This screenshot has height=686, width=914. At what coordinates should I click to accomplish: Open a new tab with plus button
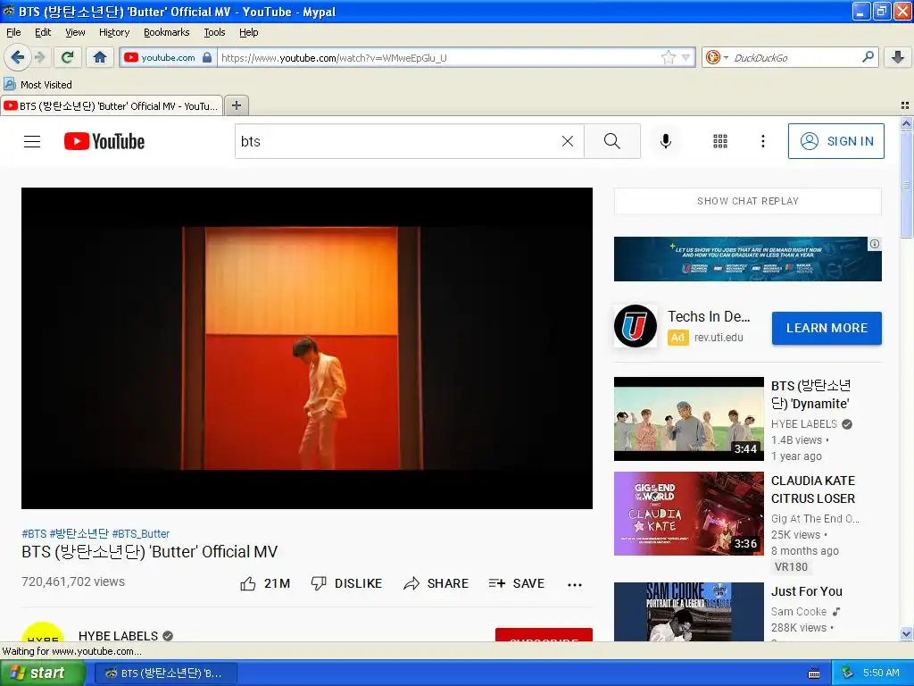[x=236, y=105]
